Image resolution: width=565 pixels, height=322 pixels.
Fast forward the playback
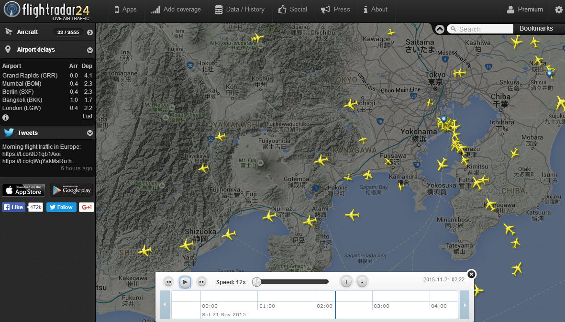tap(202, 282)
